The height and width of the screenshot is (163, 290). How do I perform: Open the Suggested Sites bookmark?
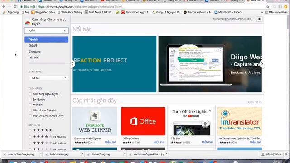[x=43, y=12]
